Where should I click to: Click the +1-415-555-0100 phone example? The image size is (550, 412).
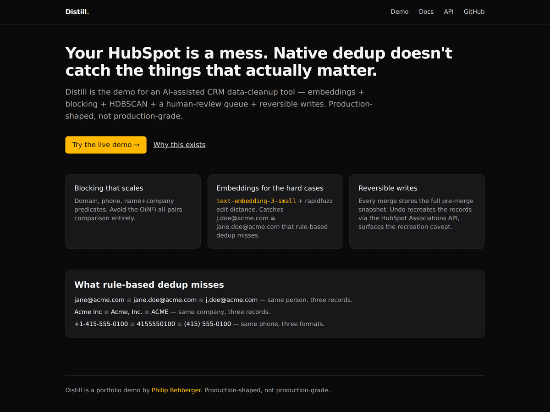click(x=101, y=323)
